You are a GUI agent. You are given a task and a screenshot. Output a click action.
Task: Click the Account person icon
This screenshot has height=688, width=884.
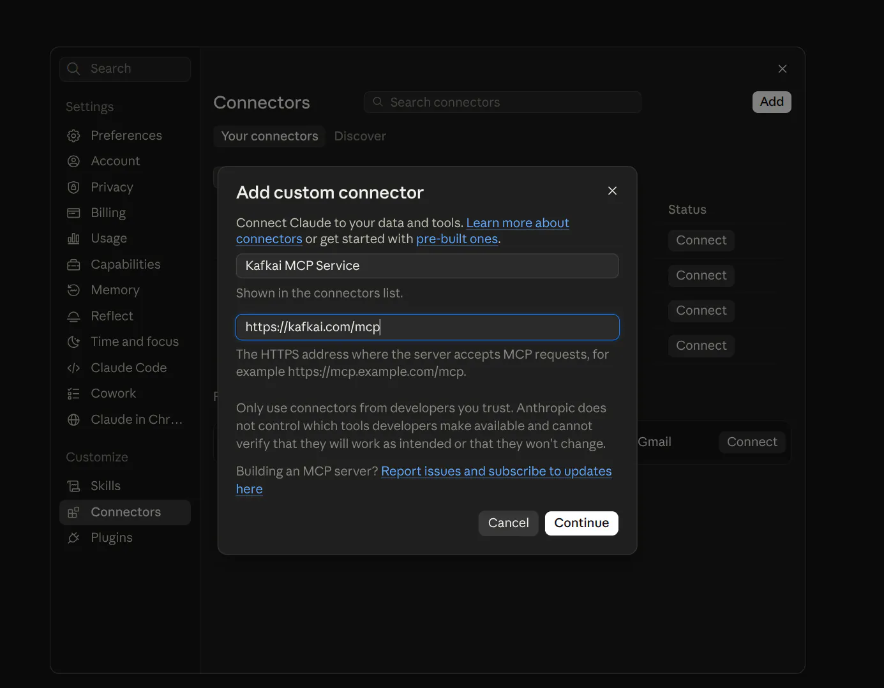click(x=73, y=161)
